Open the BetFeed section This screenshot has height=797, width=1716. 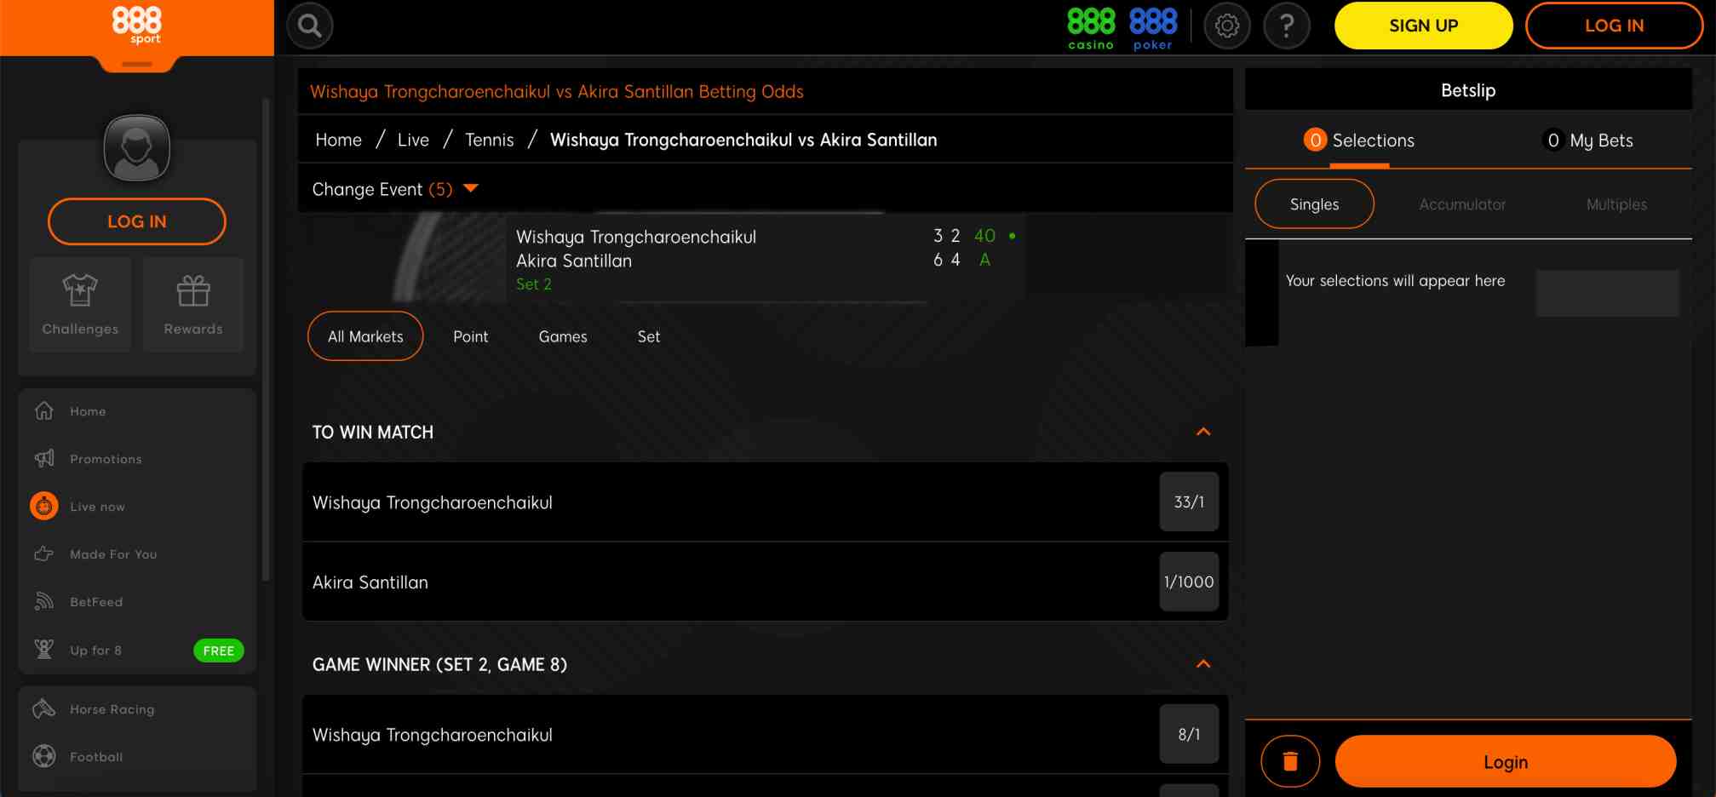(x=96, y=601)
